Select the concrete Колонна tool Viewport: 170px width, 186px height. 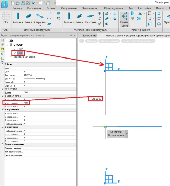(18, 18)
